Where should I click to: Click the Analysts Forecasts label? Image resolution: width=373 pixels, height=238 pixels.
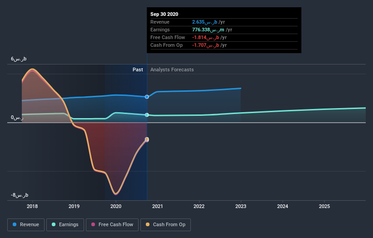click(172, 69)
